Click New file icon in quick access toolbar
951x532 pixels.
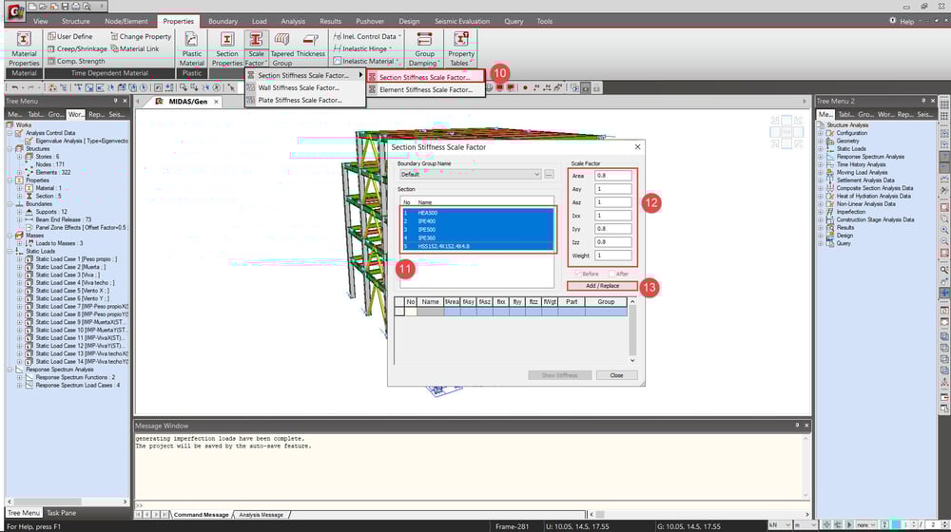coord(32,6)
